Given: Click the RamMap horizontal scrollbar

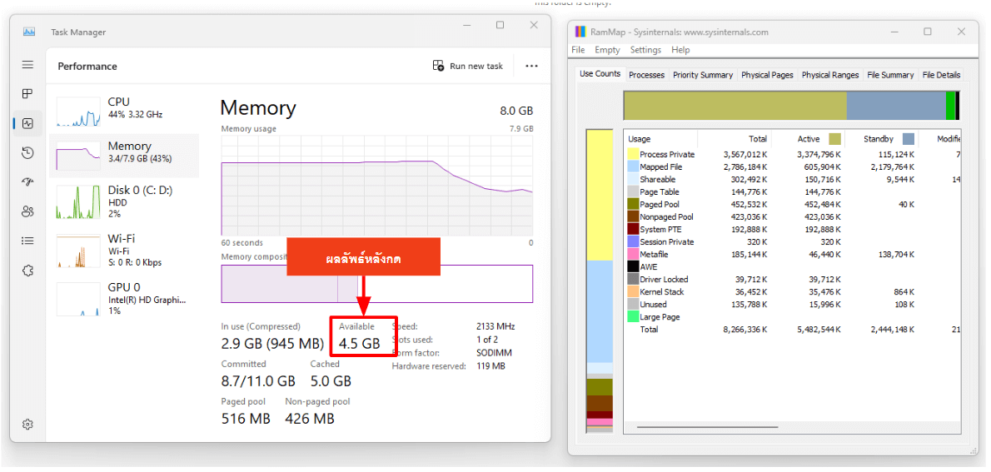Looking at the screenshot, I should tap(707, 428).
